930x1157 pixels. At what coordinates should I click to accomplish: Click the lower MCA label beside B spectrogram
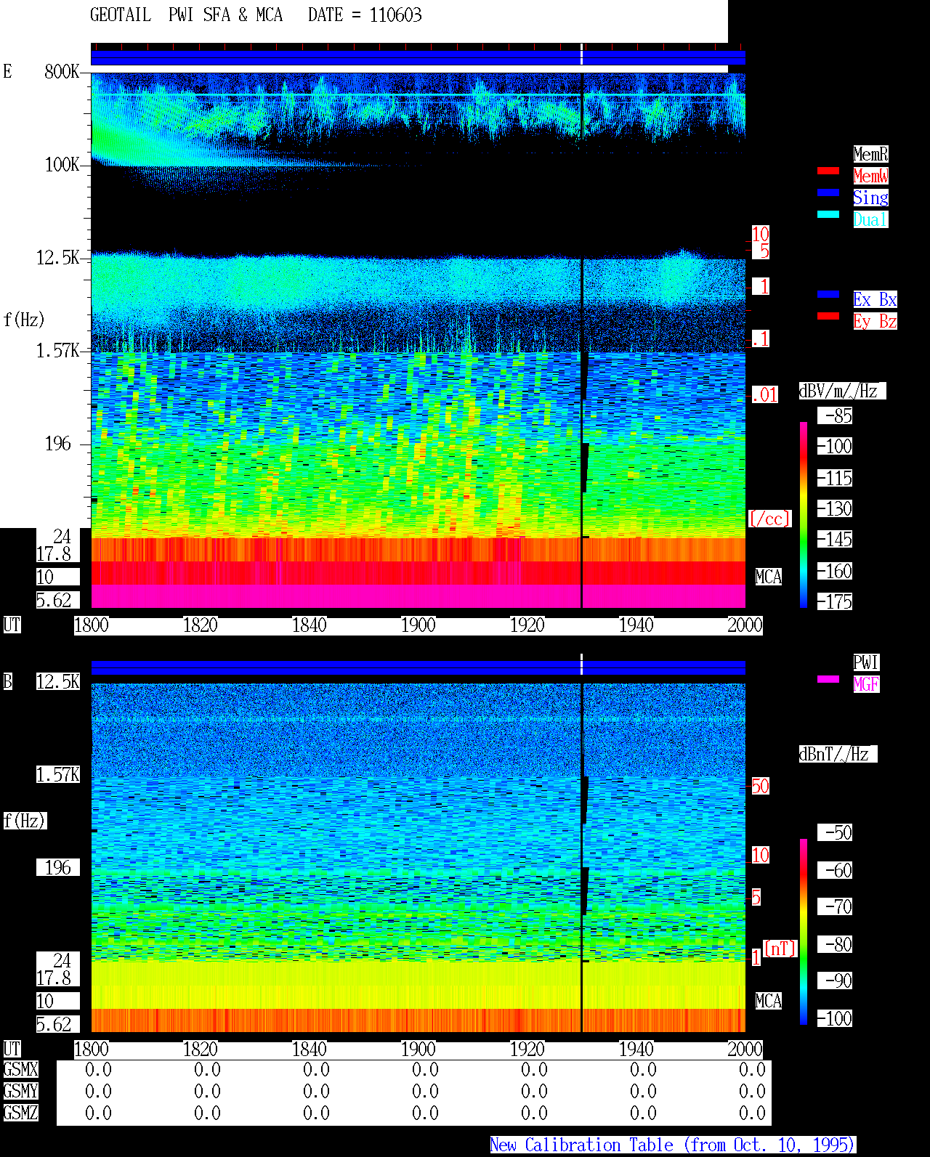point(769,1001)
